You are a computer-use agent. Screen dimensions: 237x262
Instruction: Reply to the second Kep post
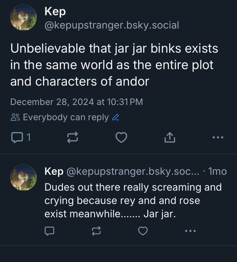click(49, 231)
